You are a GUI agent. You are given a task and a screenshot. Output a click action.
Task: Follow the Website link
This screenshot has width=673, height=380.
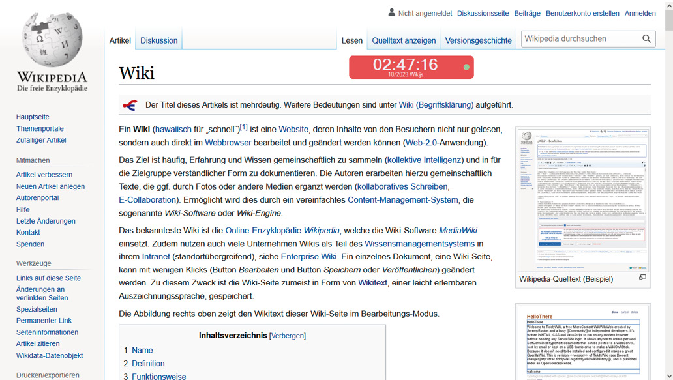[293, 130]
